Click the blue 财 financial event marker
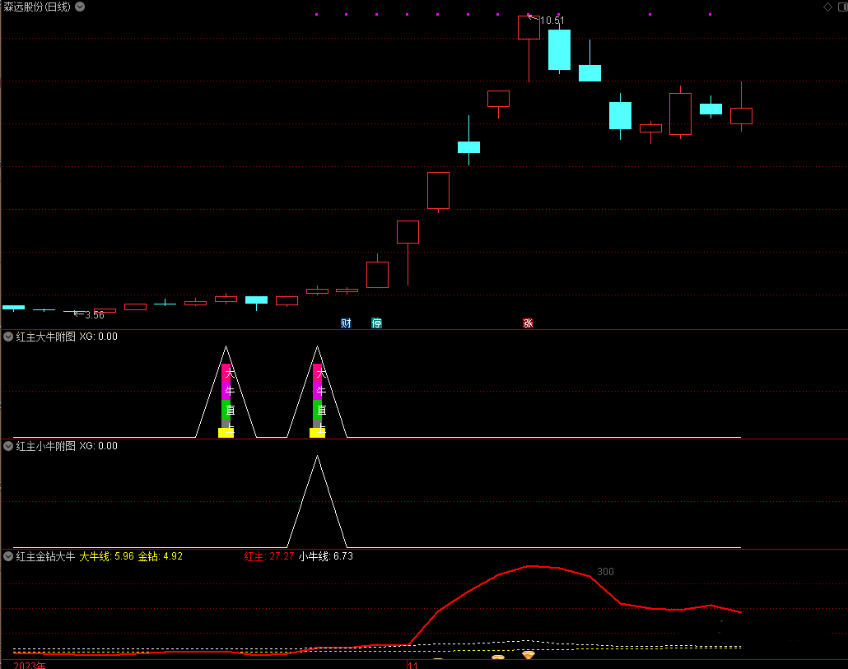The height and width of the screenshot is (669, 848). pyautogui.click(x=346, y=323)
